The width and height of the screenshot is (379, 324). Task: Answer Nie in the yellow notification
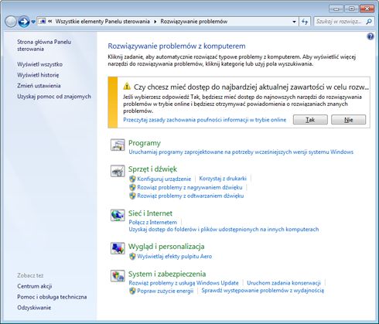click(x=348, y=120)
